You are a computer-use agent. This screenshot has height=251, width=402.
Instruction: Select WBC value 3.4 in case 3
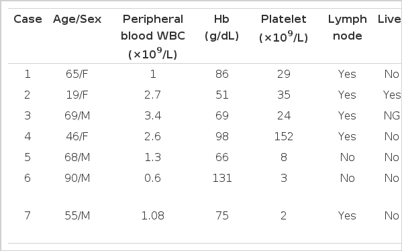[153, 115]
